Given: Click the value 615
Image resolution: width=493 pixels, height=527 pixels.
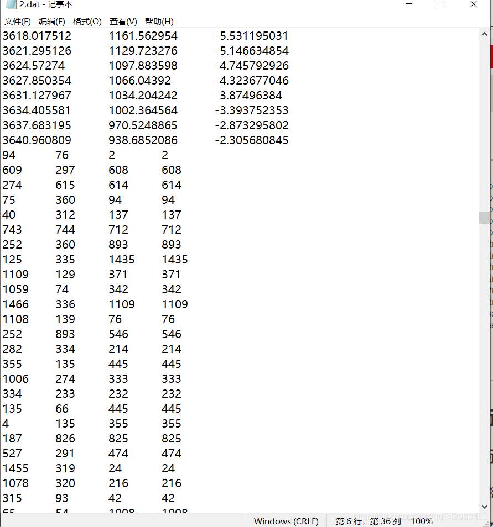Looking at the screenshot, I should tap(65, 185).
